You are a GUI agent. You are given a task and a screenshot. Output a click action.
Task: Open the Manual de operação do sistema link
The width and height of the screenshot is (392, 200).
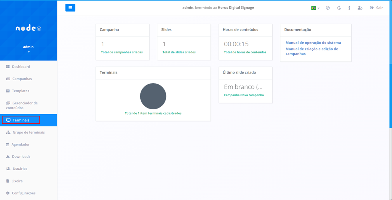click(313, 43)
